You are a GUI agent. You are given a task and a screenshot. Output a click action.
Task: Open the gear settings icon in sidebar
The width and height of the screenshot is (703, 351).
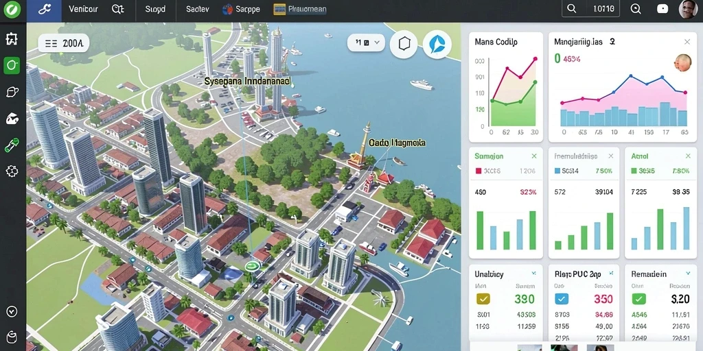point(12,171)
